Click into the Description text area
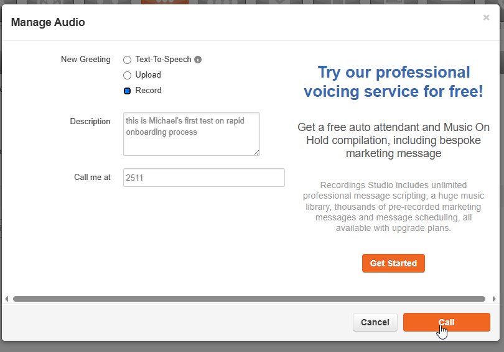This screenshot has height=352, width=504. (192, 134)
